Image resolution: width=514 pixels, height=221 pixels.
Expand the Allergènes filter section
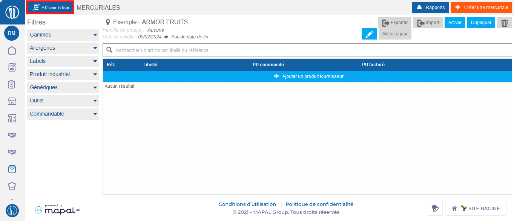point(63,48)
